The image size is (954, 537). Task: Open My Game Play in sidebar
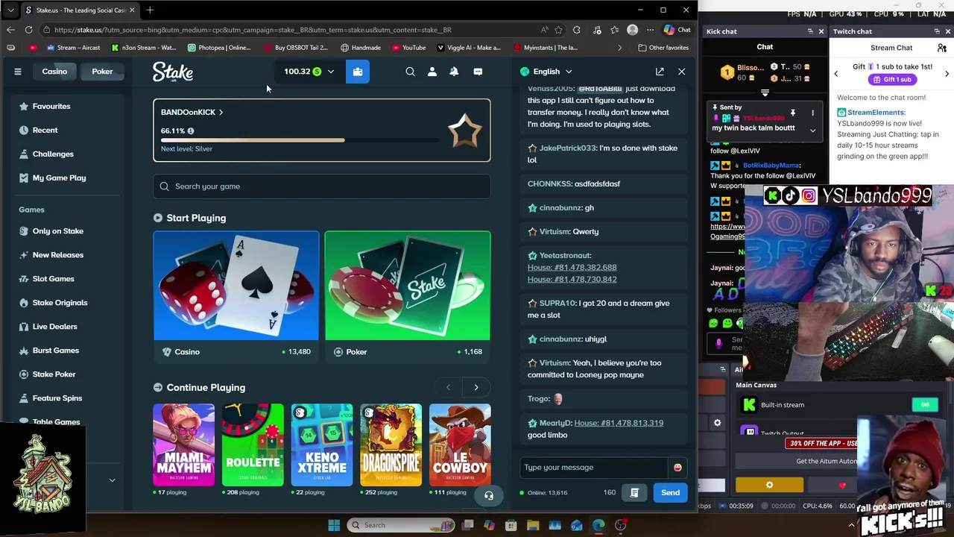pyautogui.click(x=59, y=178)
